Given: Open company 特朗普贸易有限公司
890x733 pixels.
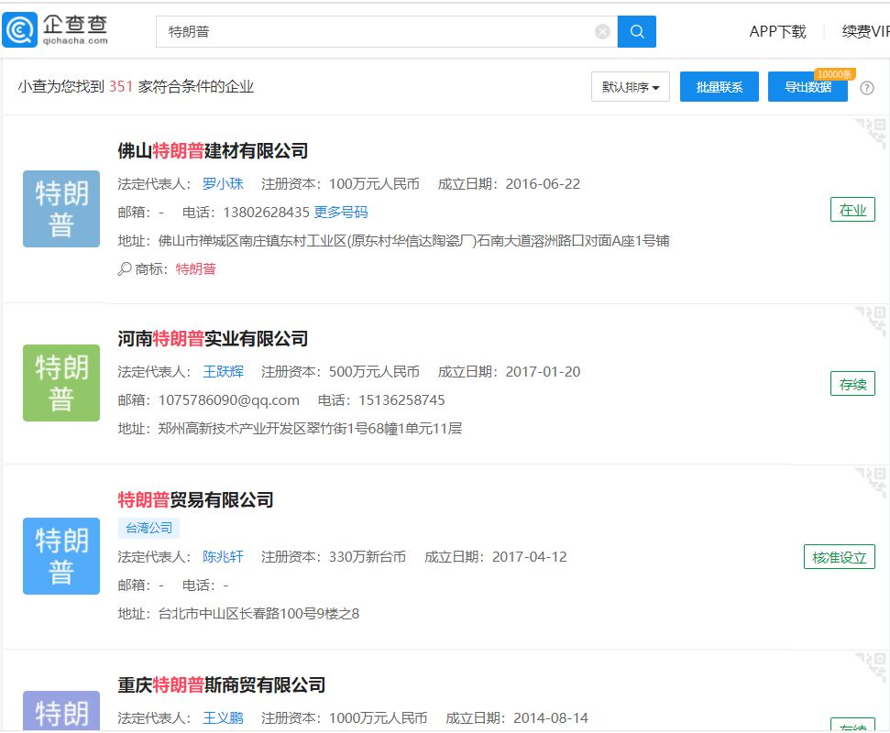Looking at the screenshot, I should coord(195,500).
